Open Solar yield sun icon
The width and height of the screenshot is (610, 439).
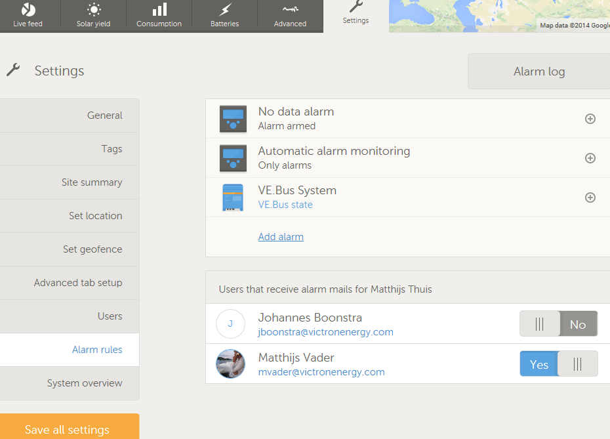[94, 10]
